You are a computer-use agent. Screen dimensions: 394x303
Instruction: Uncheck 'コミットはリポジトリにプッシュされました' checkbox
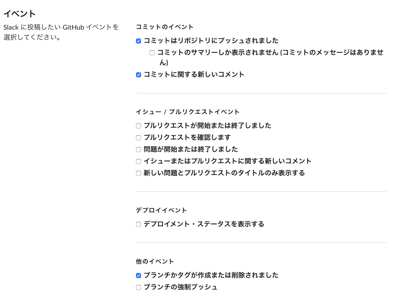click(x=139, y=41)
